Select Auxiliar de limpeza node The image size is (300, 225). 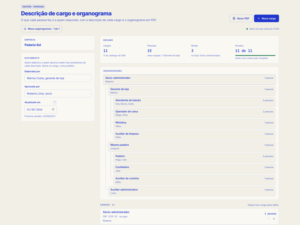coord(194,135)
